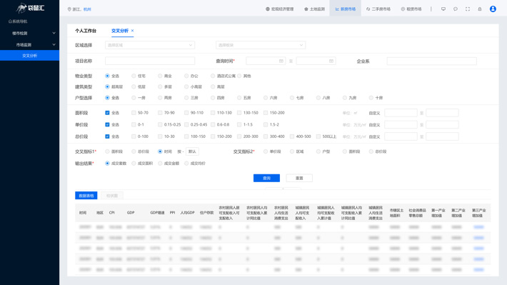Click the lock screen icon in header

pos(480,9)
